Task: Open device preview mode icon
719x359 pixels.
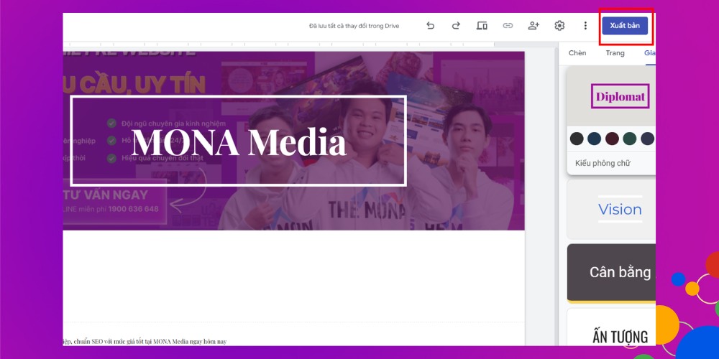Action: point(482,26)
